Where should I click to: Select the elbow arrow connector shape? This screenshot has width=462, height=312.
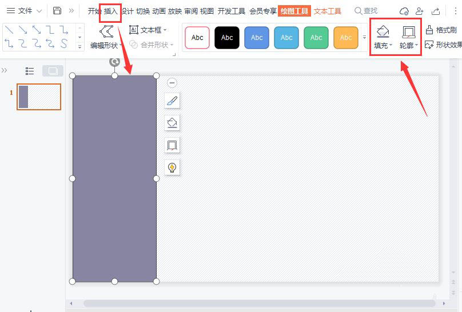(64, 30)
